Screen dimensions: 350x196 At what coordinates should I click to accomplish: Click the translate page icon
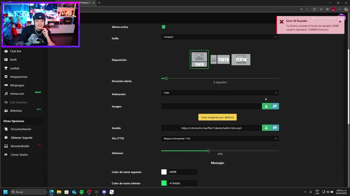(x=301, y=9)
